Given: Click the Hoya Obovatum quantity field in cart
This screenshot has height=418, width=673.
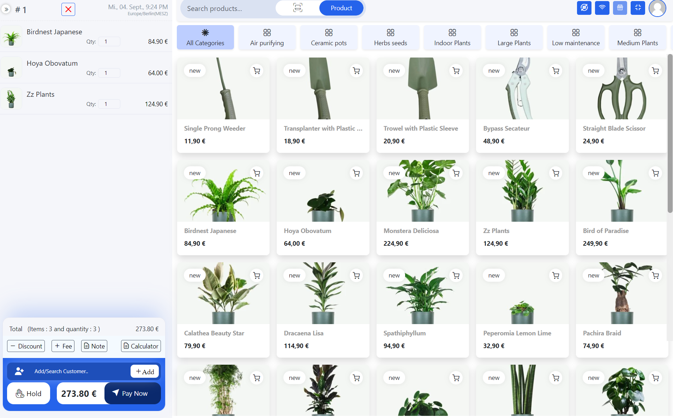Looking at the screenshot, I should click(109, 73).
